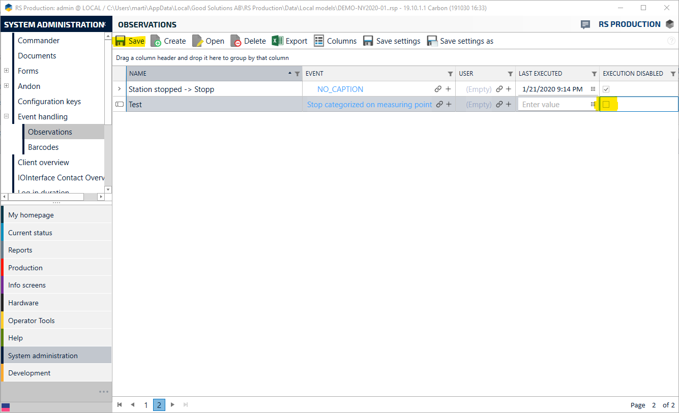This screenshot has height=413, width=679.
Task: Collapse the Event handling tree node
Action: pyautogui.click(x=7, y=117)
